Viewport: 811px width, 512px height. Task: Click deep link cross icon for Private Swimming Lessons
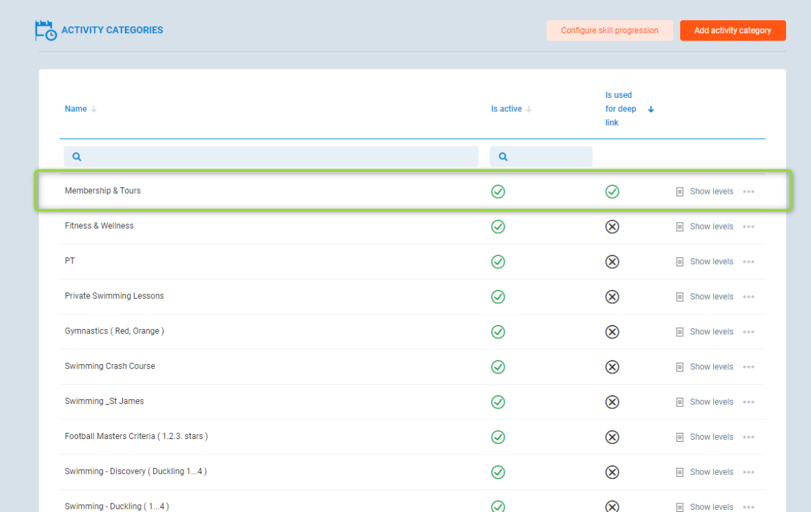click(612, 297)
